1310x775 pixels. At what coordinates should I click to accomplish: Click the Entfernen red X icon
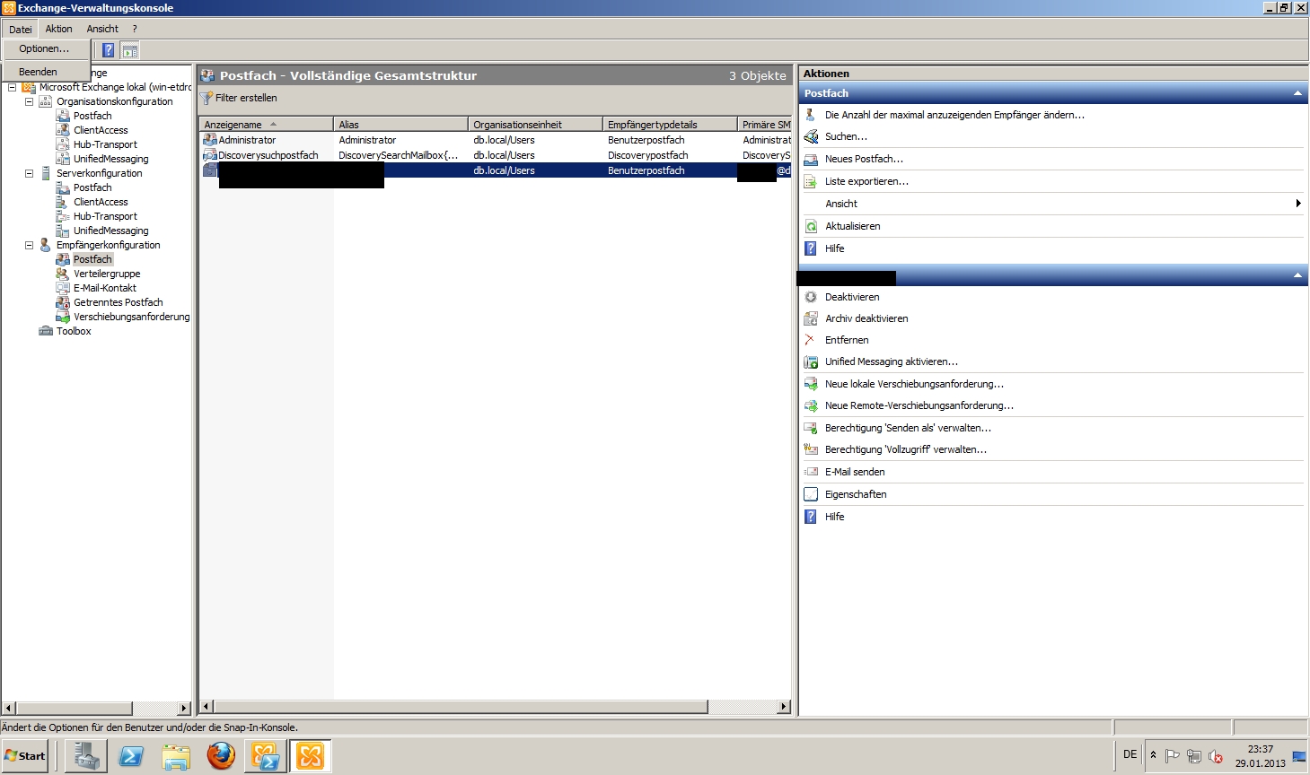810,340
